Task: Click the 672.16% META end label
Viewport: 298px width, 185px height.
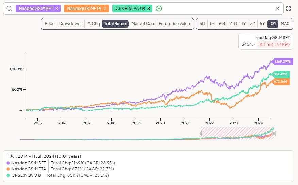Action: point(281,82)
